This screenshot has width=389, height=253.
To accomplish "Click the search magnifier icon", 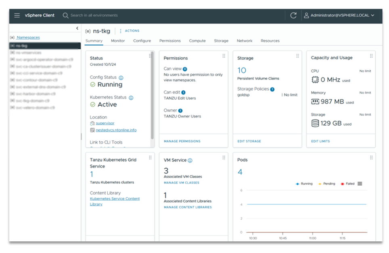I will [x=65, y=15].
